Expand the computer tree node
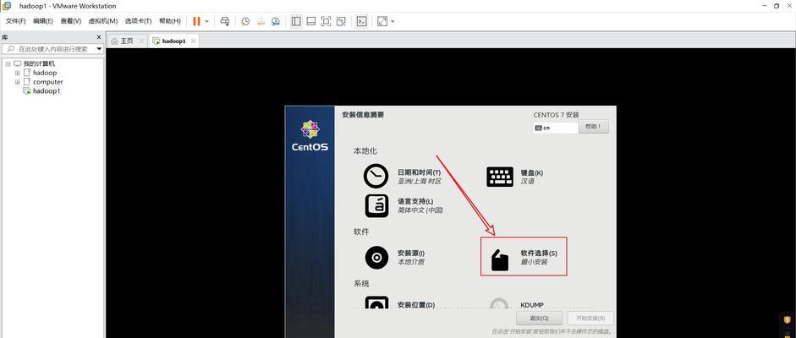 point(17,82)
